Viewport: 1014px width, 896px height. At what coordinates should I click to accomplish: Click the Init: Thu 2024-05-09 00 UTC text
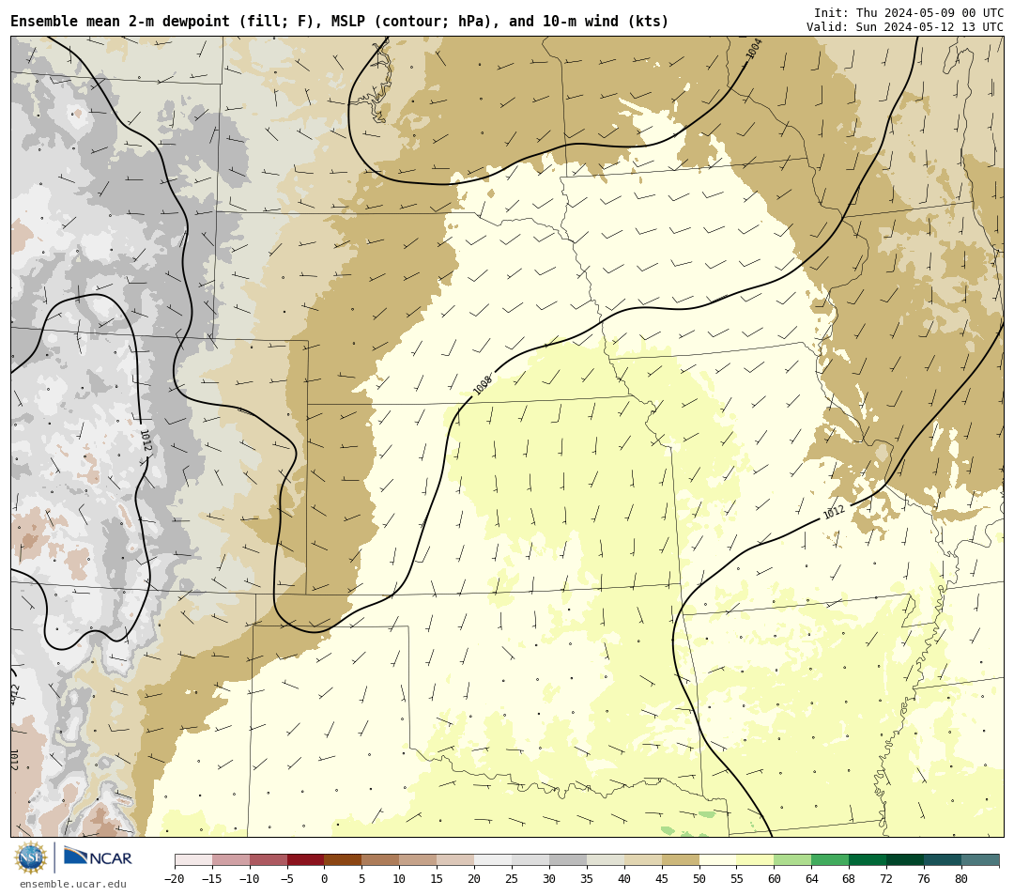point(909,13)
